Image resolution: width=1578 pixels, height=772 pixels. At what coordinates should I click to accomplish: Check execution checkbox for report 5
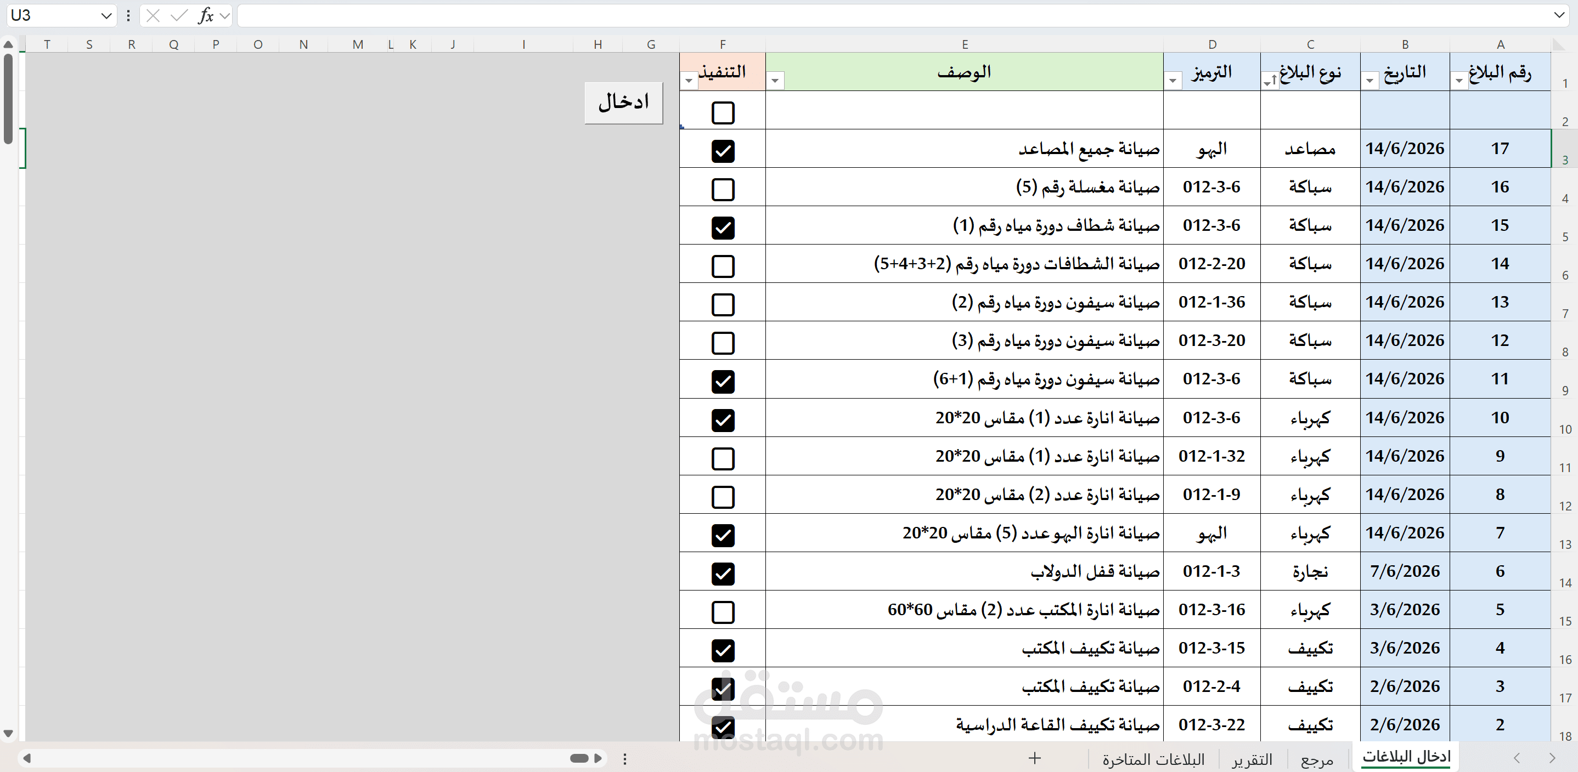pos(723,612)
